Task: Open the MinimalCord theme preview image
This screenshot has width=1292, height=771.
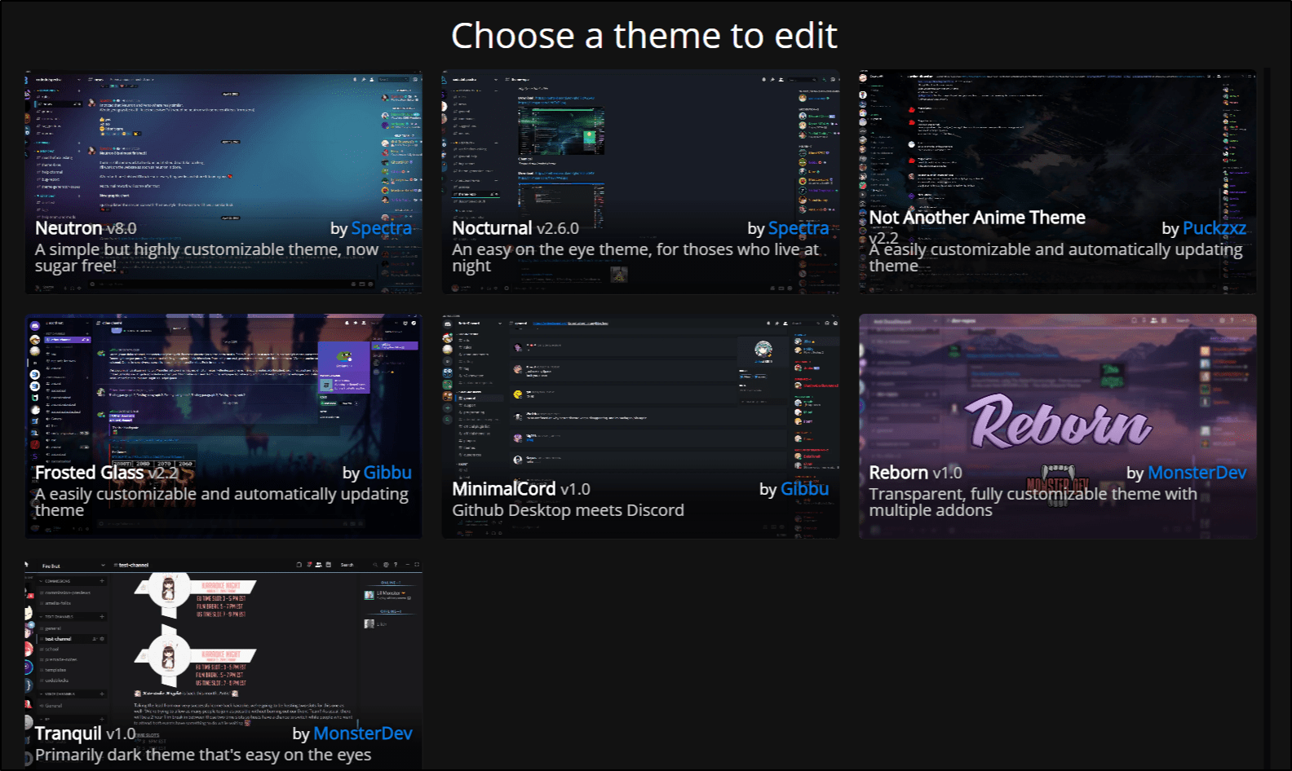Action: click(640, 391)
